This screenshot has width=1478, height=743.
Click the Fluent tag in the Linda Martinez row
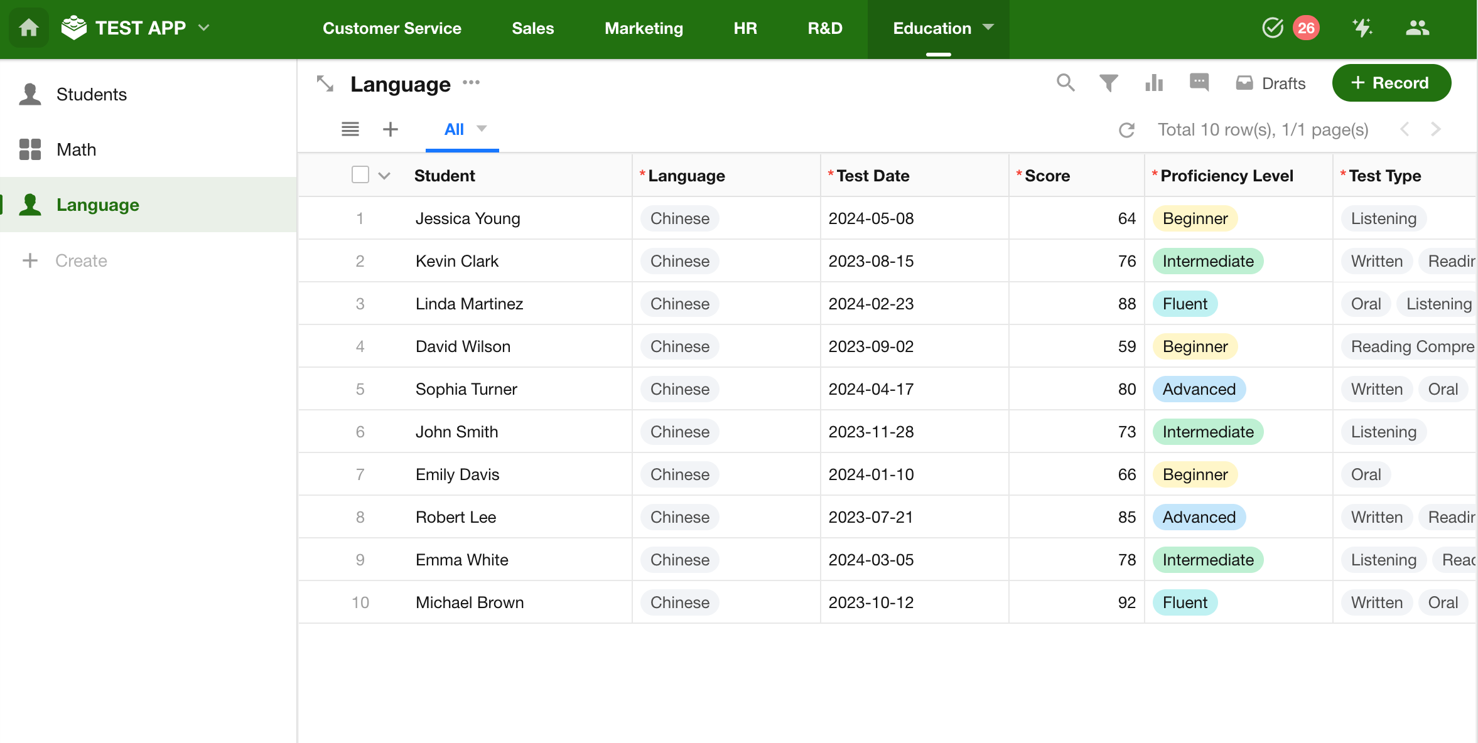click(1185, 304)
